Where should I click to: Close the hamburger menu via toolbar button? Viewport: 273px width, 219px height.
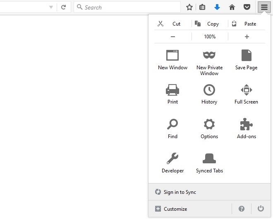[x=264, y=7]
